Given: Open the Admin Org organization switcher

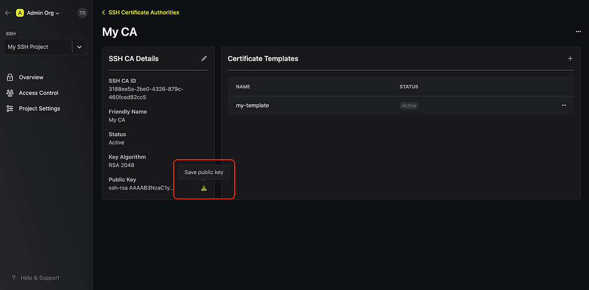Looking at the screenshot, I should (x=43, y=13).
